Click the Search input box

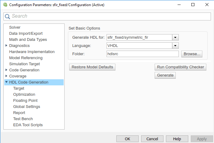(110, 16)
